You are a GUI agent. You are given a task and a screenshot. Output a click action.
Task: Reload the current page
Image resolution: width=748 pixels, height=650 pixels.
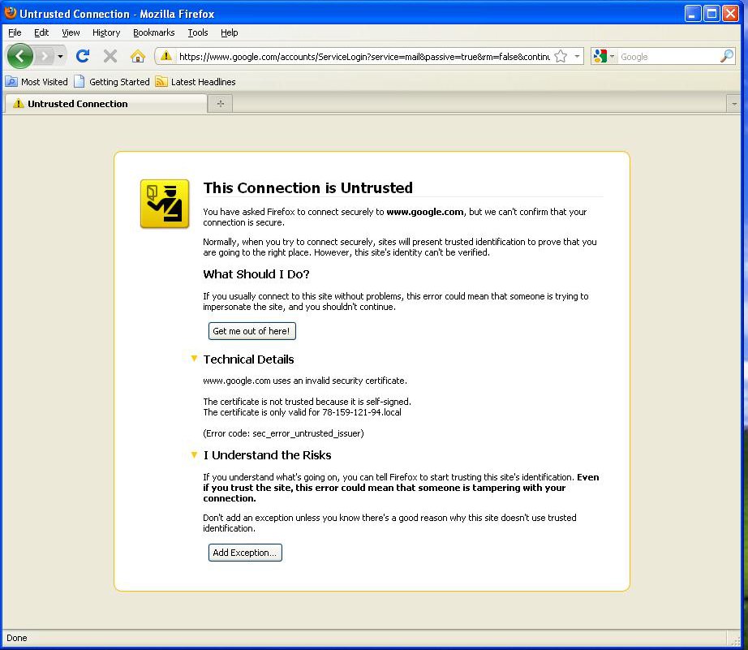83,56
